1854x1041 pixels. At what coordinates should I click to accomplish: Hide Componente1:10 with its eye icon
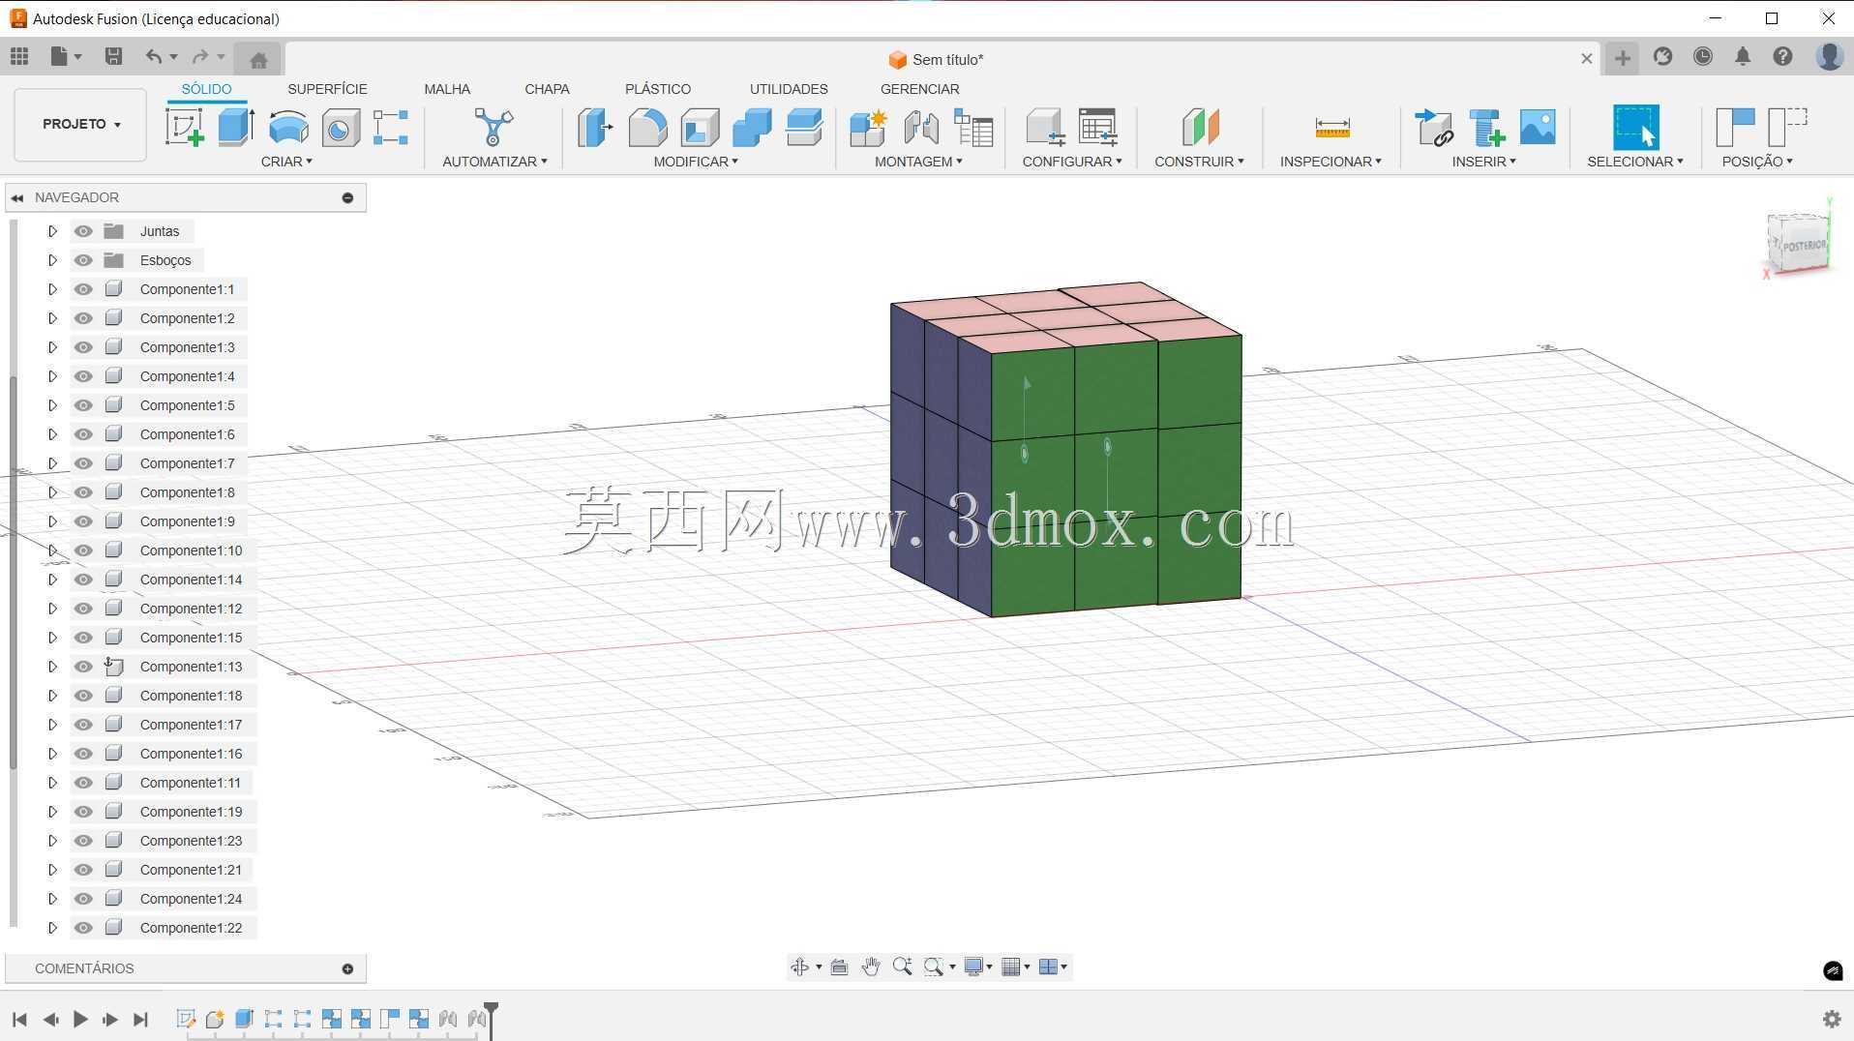click(x=83, y=550)
